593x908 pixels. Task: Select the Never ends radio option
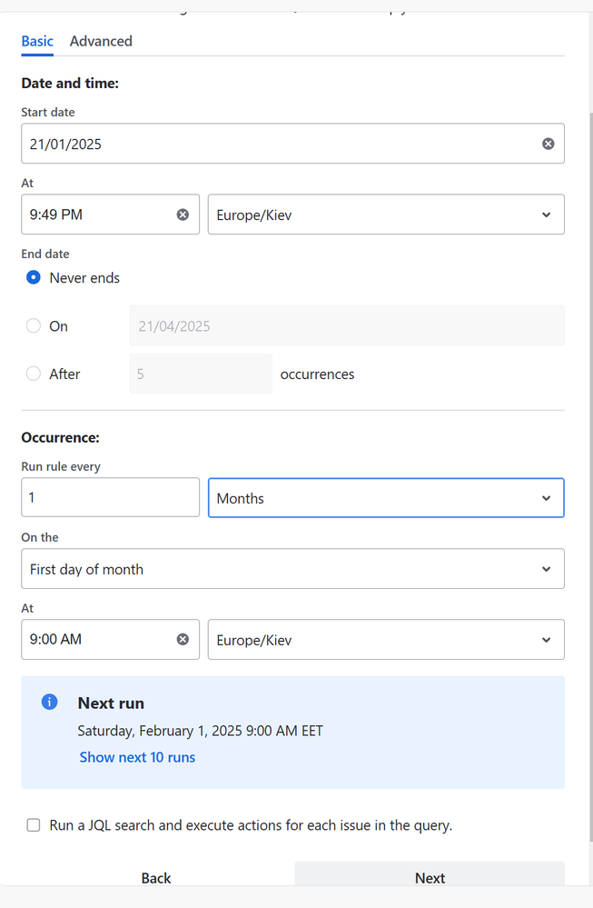pyautogui.click(x=34, y=278)
